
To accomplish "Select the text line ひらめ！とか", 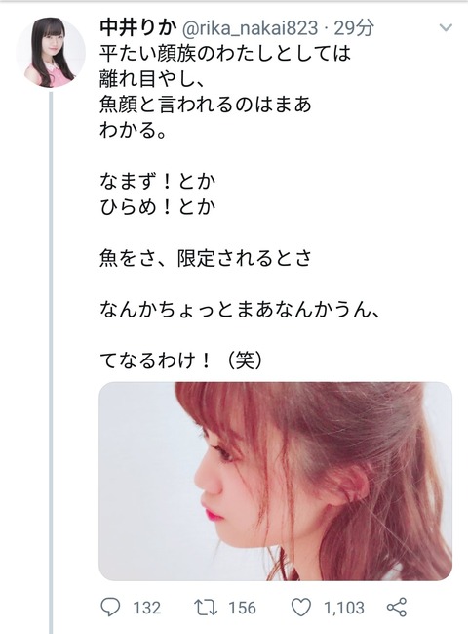I will tap(157, 207).
